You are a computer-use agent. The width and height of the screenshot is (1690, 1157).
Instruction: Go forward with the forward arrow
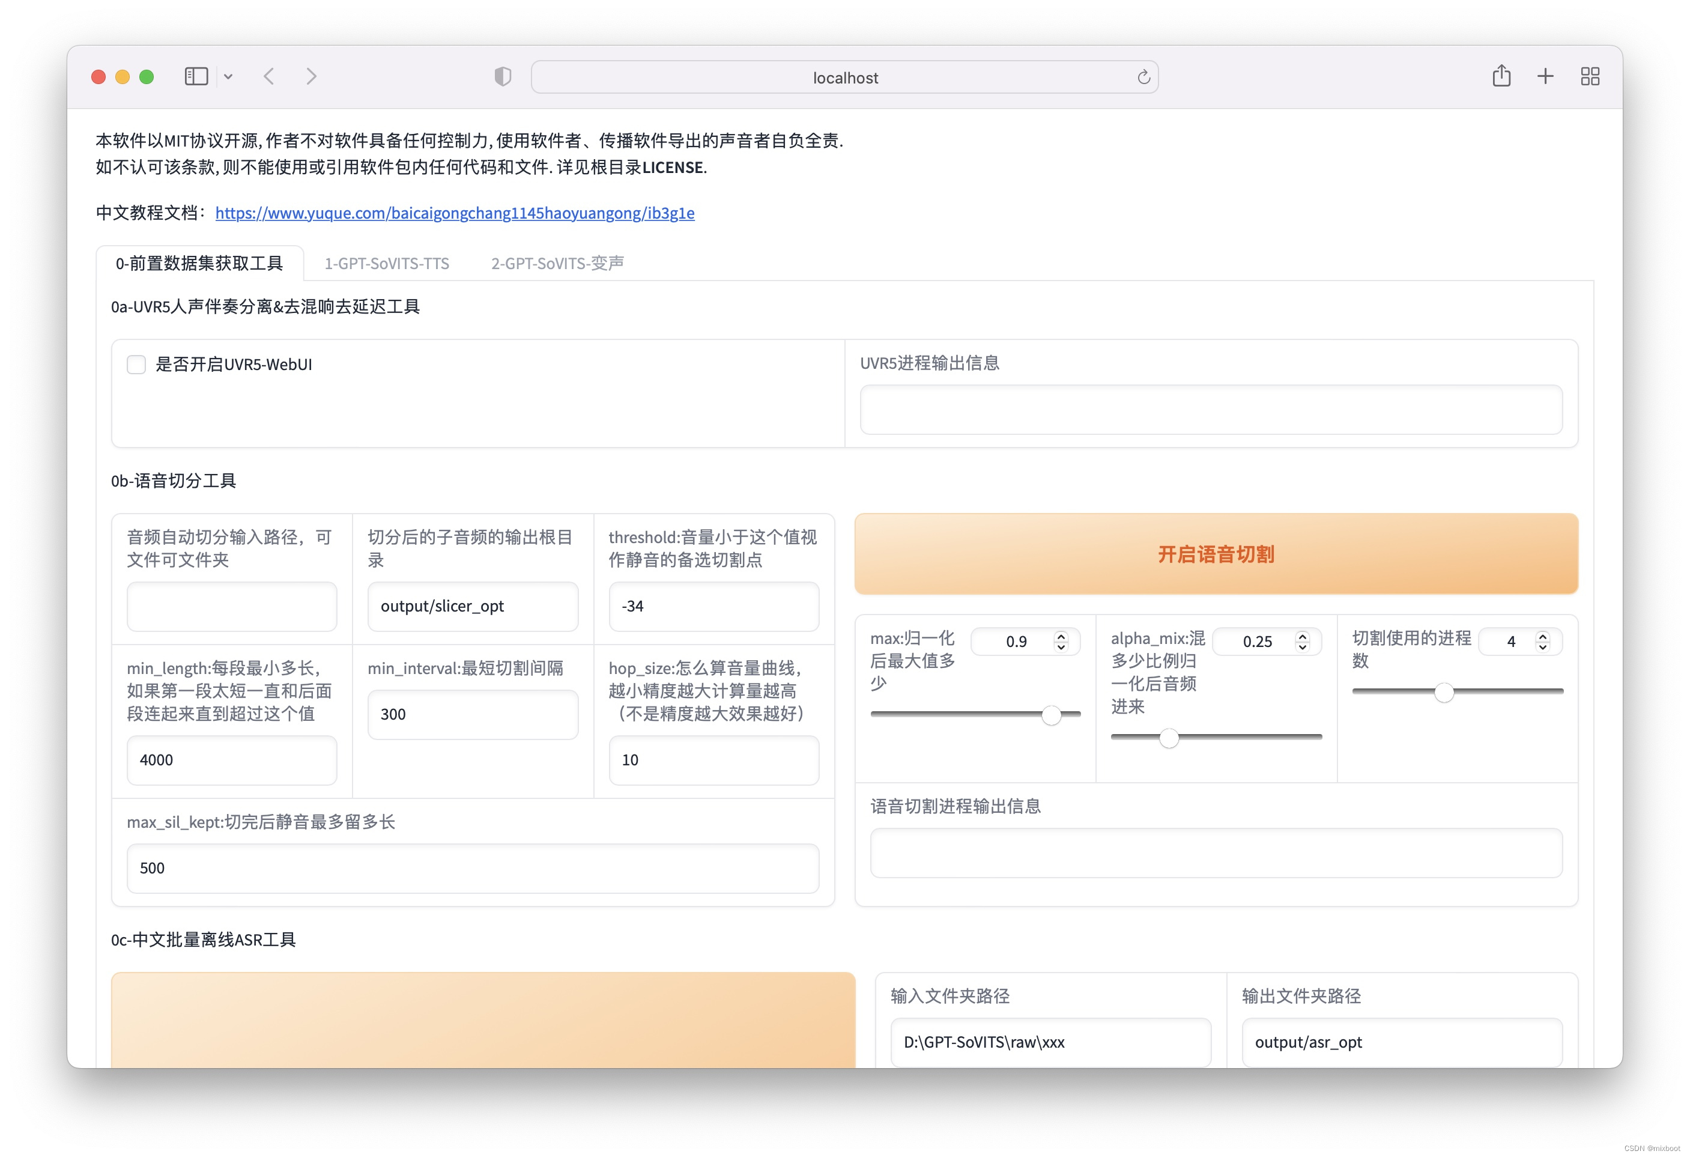(311, 76)
